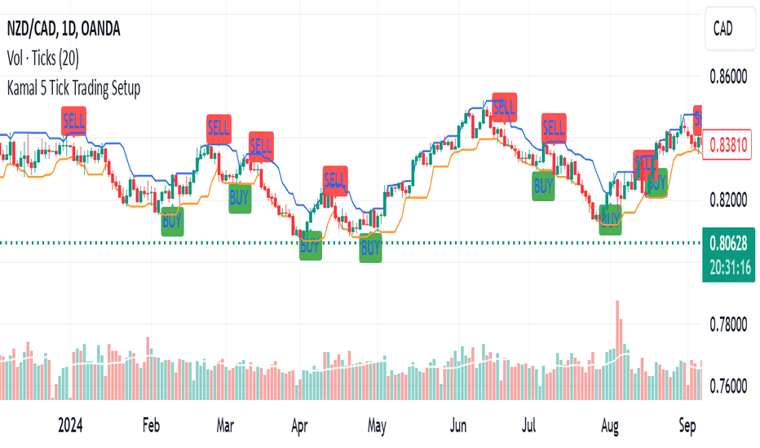760x448 pixels.
Task: Click the CAD currency button
Action: tap(730, 29)
